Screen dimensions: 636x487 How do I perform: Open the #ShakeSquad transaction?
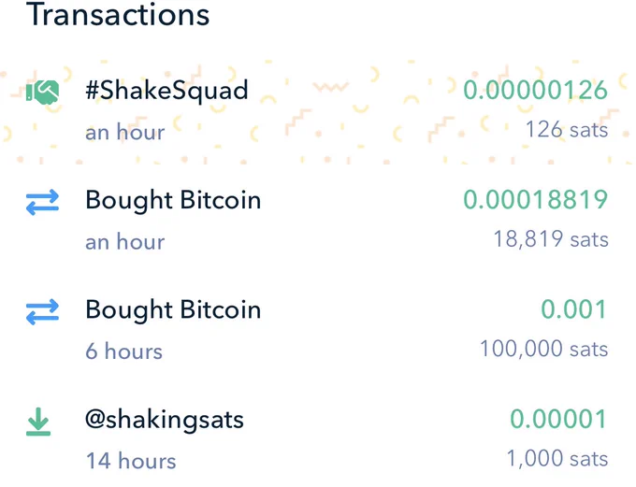[x=318, y=110]
